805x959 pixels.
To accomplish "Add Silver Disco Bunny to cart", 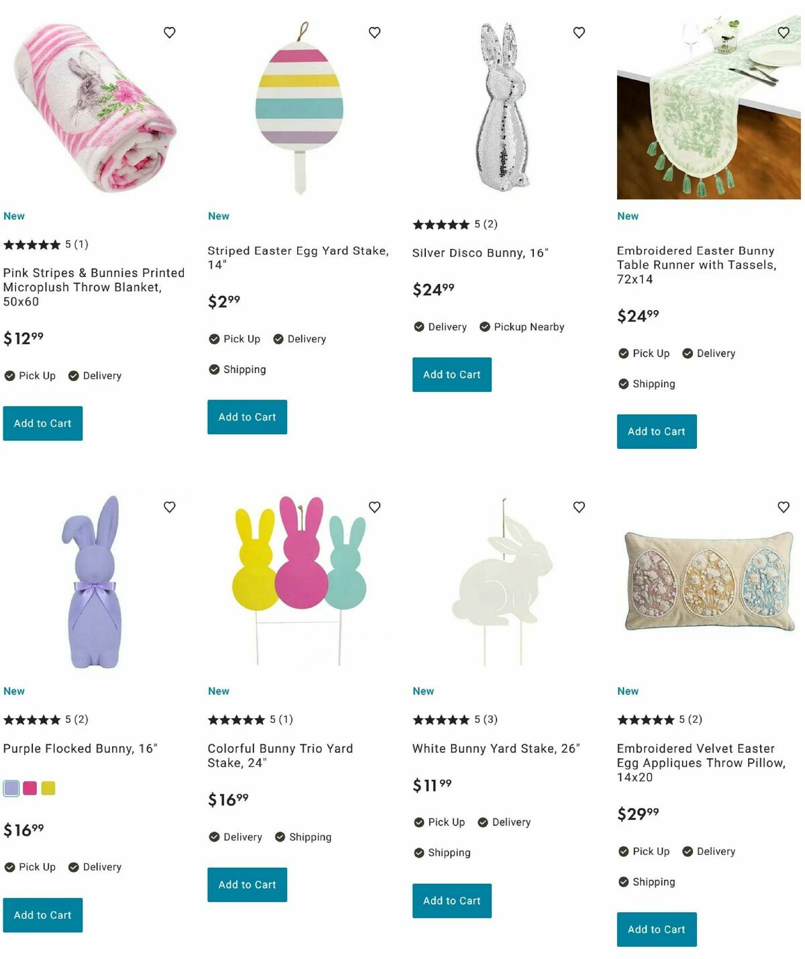I will click(451, 374).
